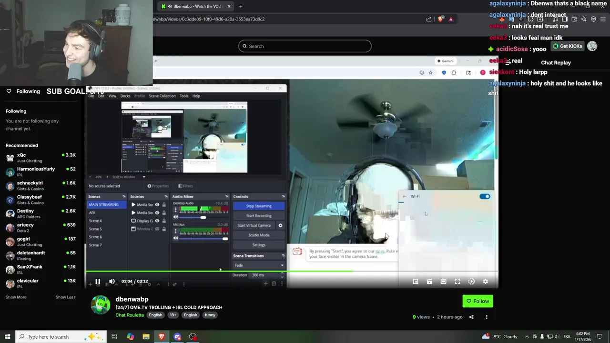This screenshot has height=343, width=610.
Task: Click the Follow button for dbenwabp
Action: pos(478,301)
